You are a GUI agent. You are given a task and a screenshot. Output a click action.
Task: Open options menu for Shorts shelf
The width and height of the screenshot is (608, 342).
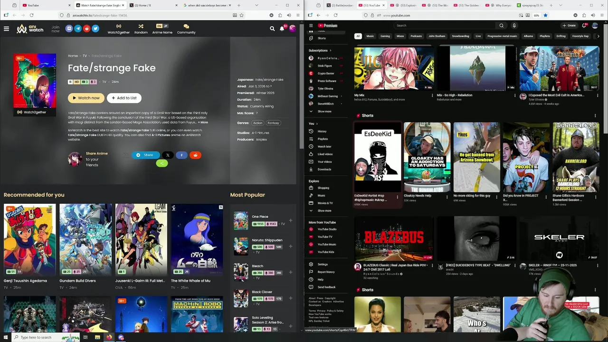(x=595, y=115)
